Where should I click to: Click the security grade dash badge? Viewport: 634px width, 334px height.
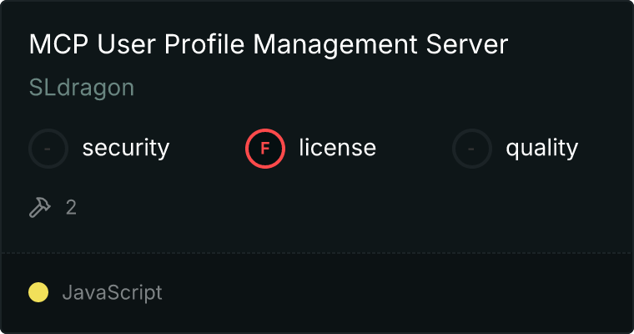tap(48, 149)
